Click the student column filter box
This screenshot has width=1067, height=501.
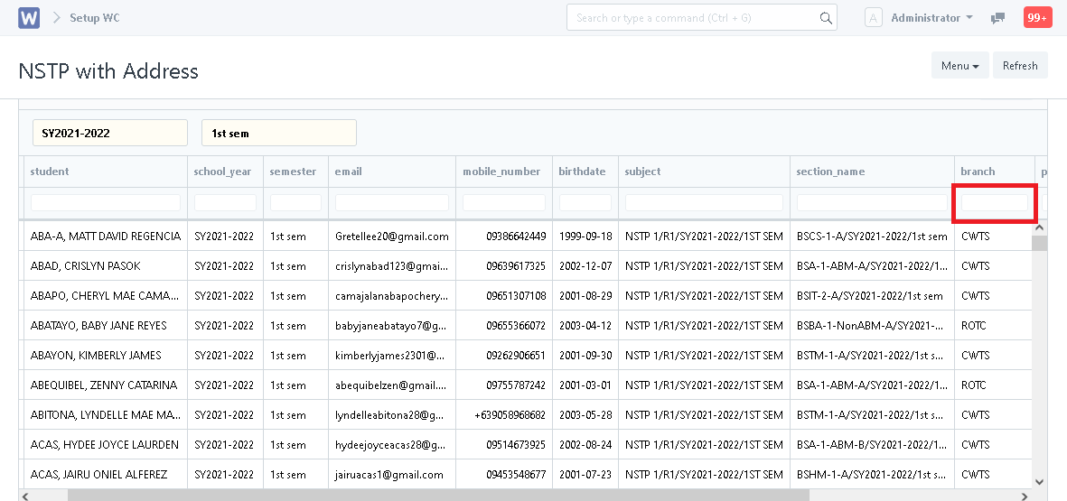[x=106, y=202]
